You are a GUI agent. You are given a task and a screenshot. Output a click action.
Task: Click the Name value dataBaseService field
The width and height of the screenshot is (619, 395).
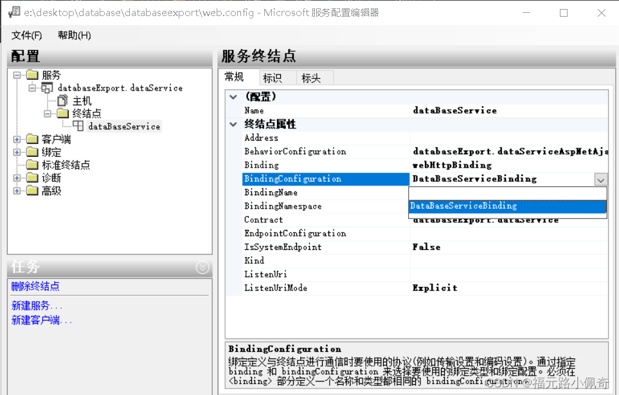click(509, 110)
